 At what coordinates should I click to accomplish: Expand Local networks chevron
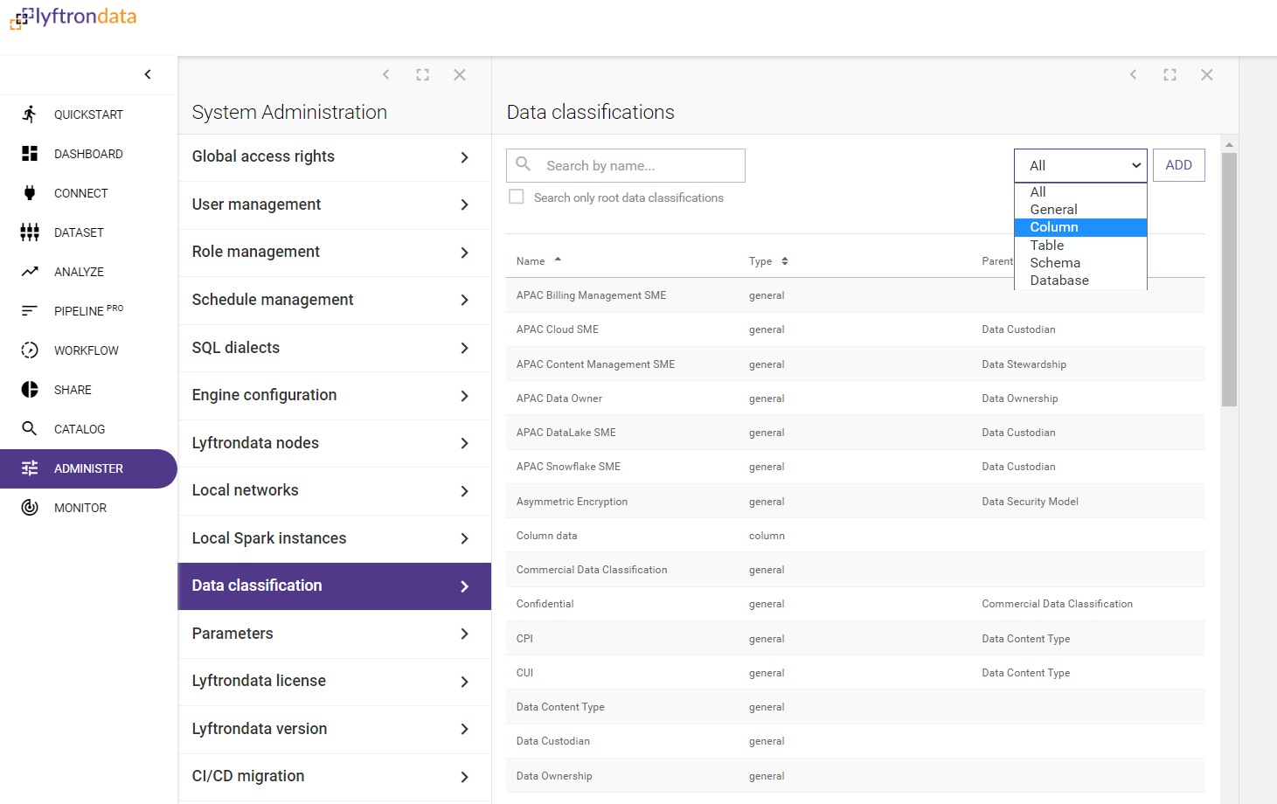(465, 491)
